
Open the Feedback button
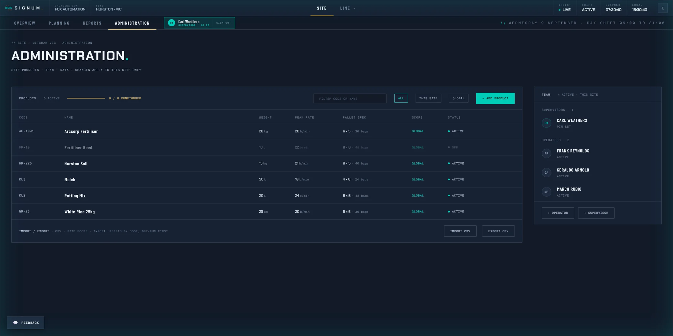click(x=26, y=323)
